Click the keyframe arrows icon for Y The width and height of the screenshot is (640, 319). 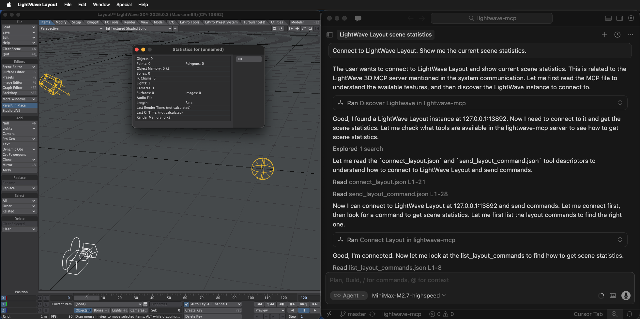(40, 304)
